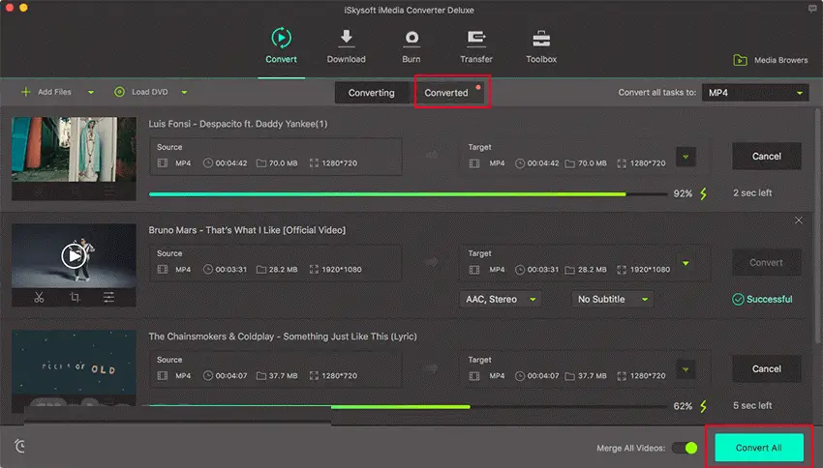Open the effects sliders icon under Bruno Mars

click(108, 298)
